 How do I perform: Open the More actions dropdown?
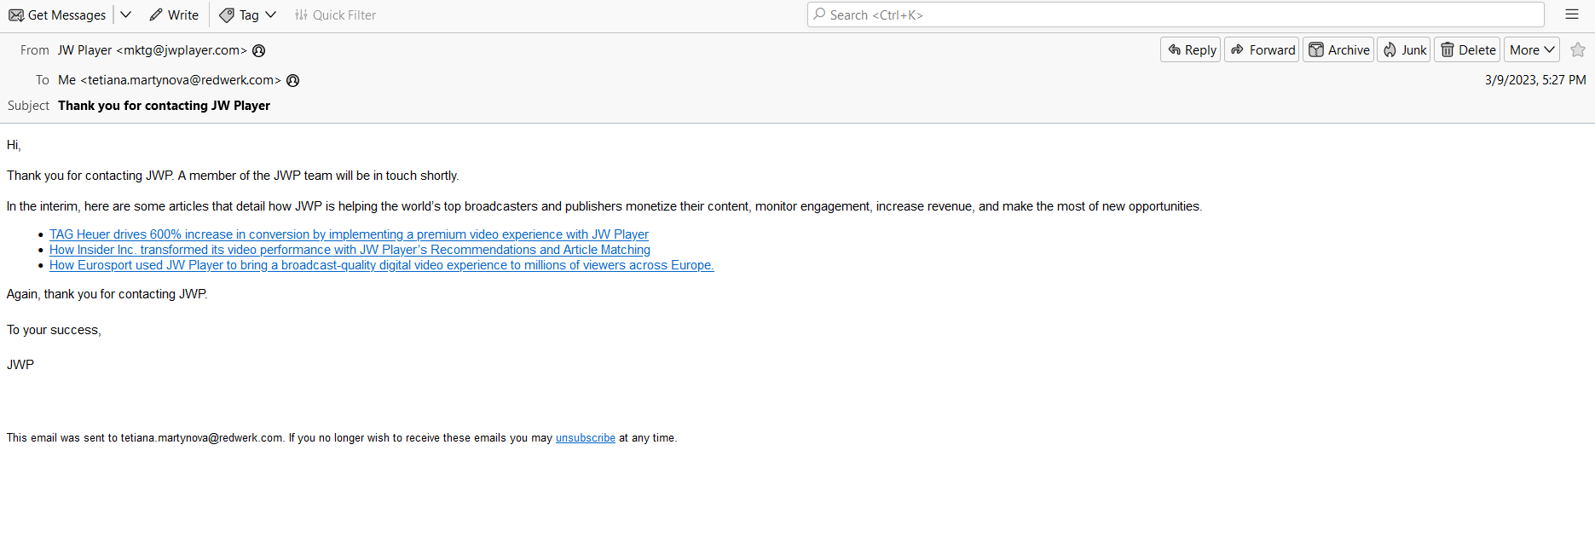(x=1532, y=50)
